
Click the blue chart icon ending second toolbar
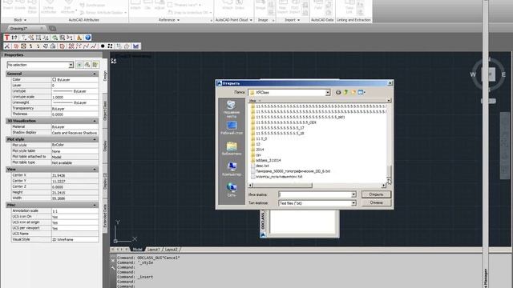pyautogui.click(x=135, y=46)
